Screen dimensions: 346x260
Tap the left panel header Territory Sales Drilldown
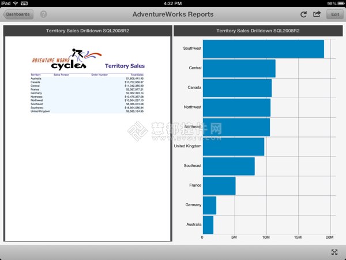point(88,31)
